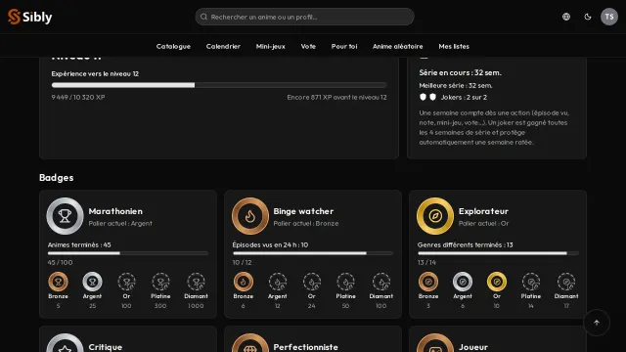Select Marathonien locked Diamant tier icon

(x=196, y=282)
